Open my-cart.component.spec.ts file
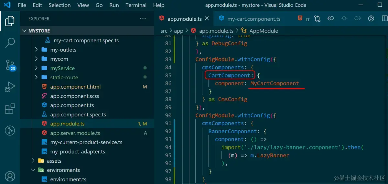Image resolution: width=388 pixels, height=184 pixels. point(87,40)
